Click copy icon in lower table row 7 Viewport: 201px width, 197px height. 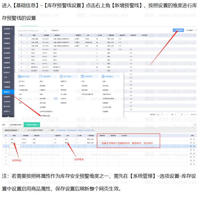(x=191, y=161)
